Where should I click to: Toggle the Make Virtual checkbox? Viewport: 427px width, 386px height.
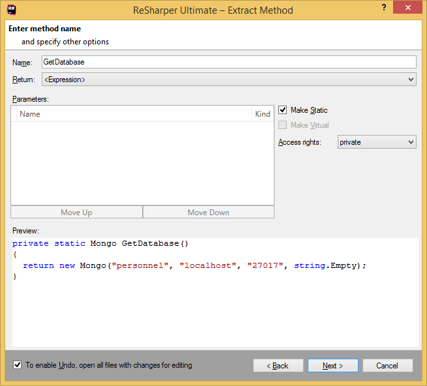tap(283, 125)
